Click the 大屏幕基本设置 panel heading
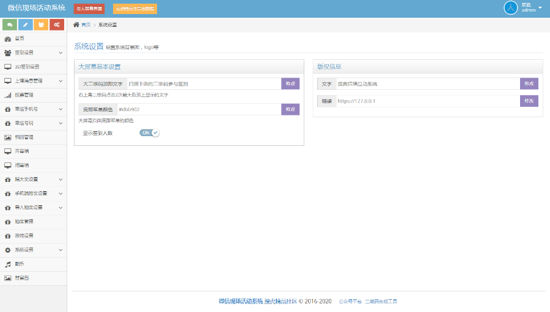Viewport: 550px width, 312px height. [x=99, y=67]
